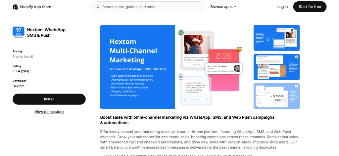Click the Boost sales with omni-channel marketing heading
Viewport: 339px width, 156px height.
point(187,120)
